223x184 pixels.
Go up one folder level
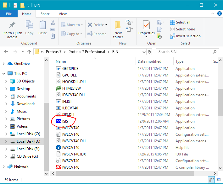(x=29, y=52)
